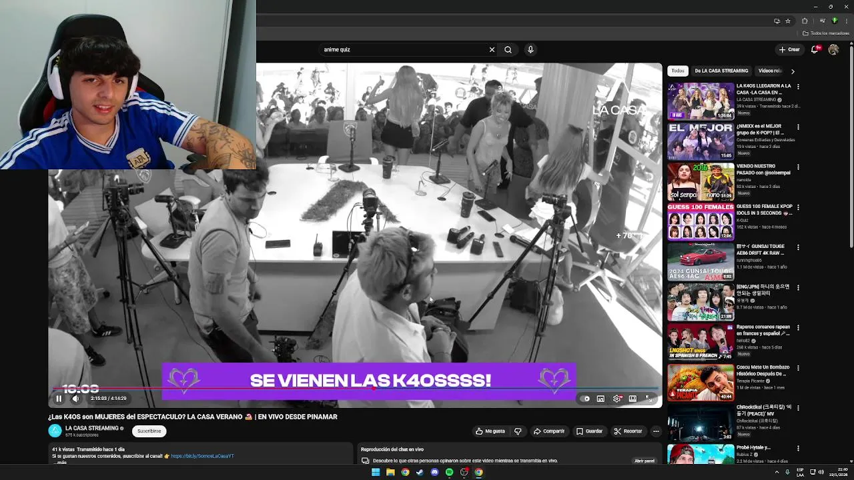
Task: Open File Explorer from the taskbar
Action: [x=390, y=472]
